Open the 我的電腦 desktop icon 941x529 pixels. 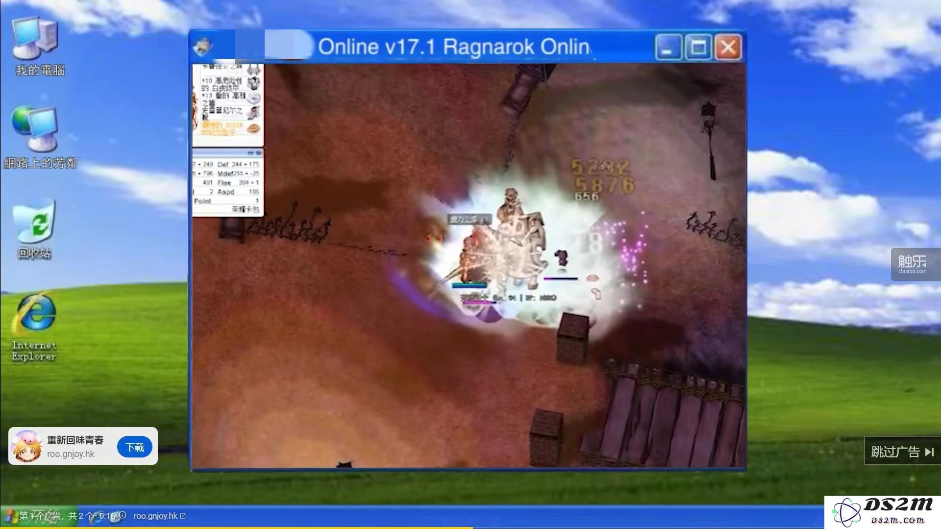[39, 47]
